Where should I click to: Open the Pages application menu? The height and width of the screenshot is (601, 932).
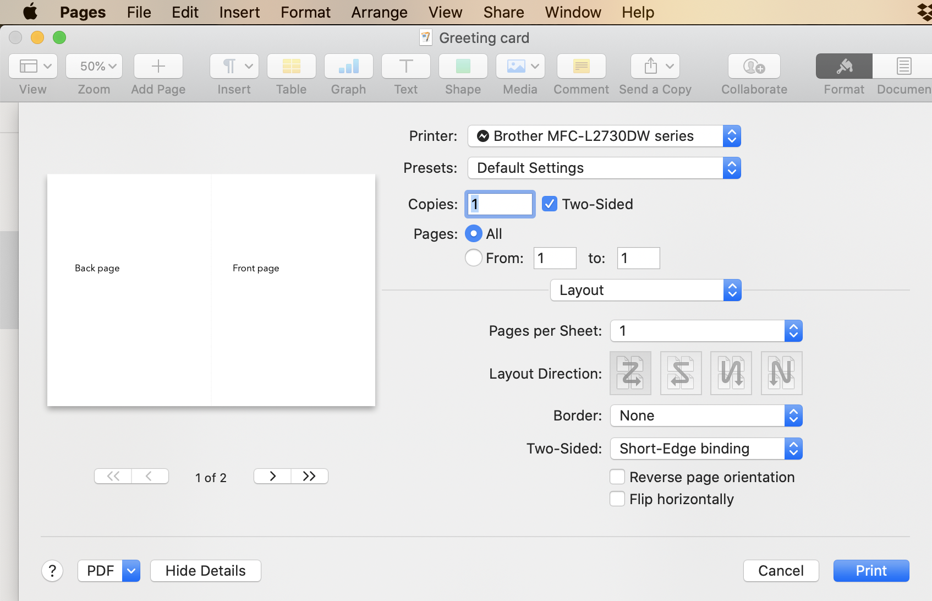pyautogui.click(x=83, y=12)
